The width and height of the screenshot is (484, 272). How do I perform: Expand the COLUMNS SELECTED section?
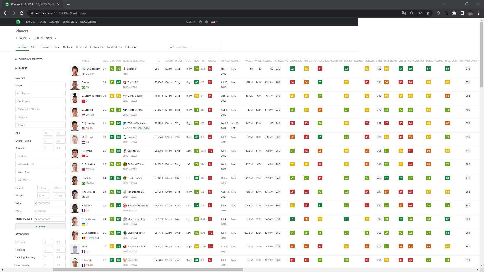(x=29, y=59)
